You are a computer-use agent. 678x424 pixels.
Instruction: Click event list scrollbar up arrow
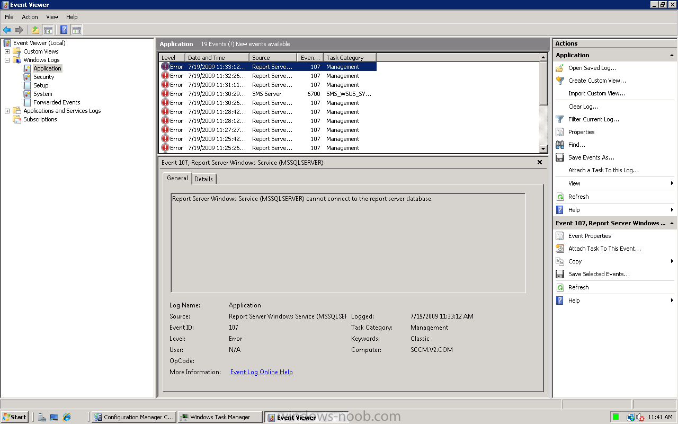[543, 57]
